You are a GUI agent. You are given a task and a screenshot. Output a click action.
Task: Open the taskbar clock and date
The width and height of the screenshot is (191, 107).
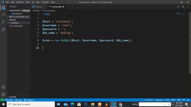pos(179,104)
